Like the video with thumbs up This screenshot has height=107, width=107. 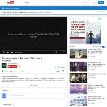click(58, 71)
